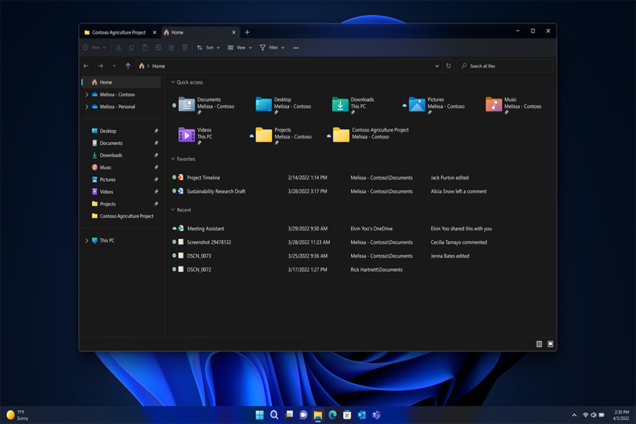Viewport: 636px width, 424px height.
Task: Open a new tab with the plus button
Action: coord(247,32)
